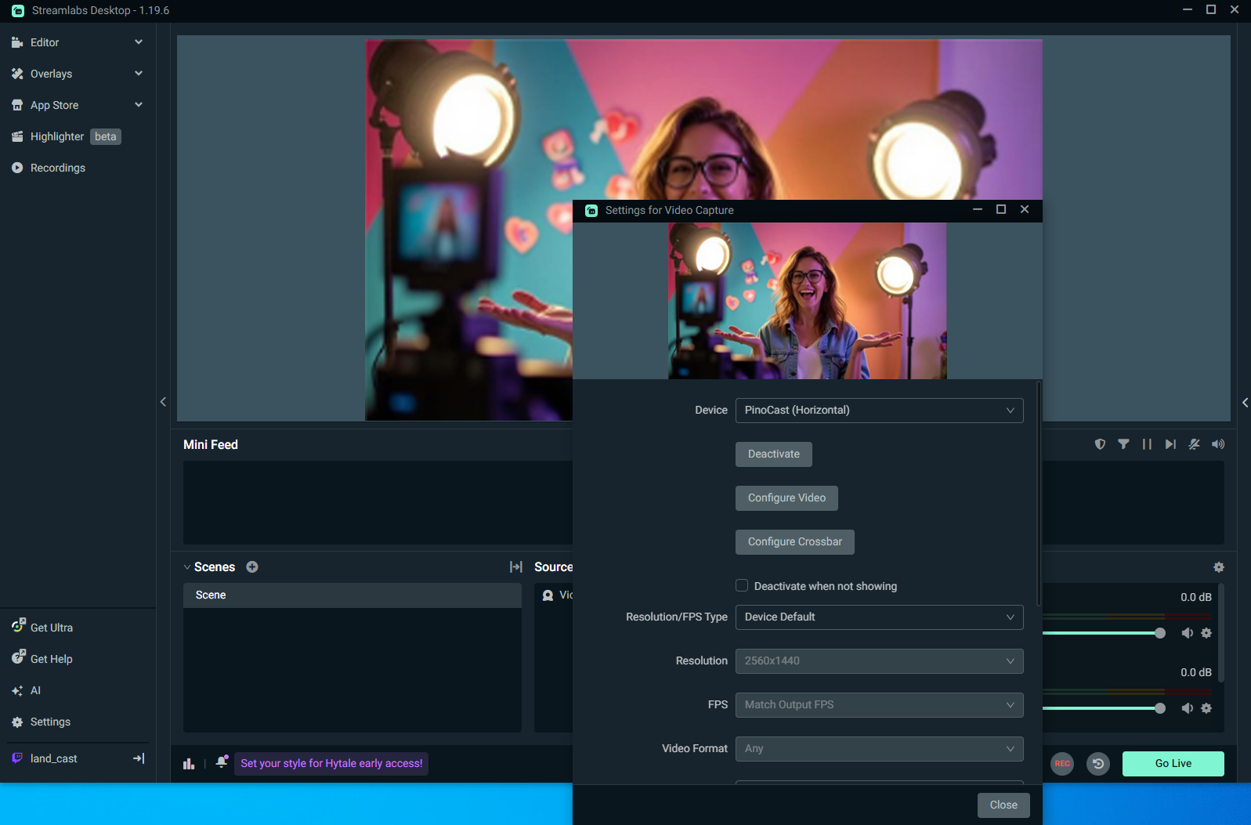The height and width of the screenshot is (825, 1251).
Task: Close the Video Capture settings dialog
Action: click(x=1003, y=805)
